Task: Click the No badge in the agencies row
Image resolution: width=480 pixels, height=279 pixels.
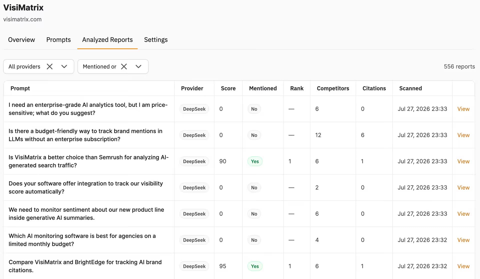Action: click(254, 240)
